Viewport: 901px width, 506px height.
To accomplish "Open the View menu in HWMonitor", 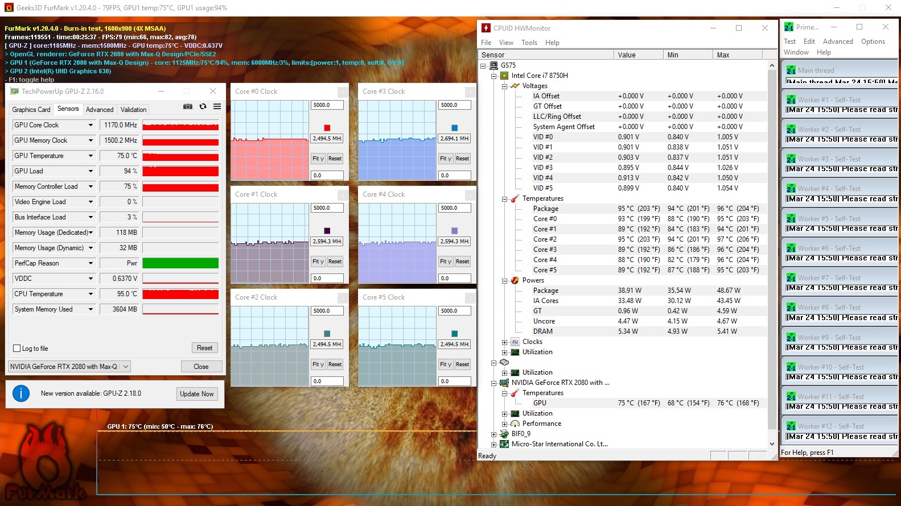I will point(506,43).
